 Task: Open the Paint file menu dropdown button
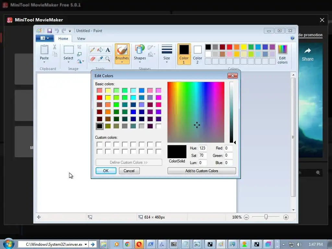click(45, 38)
